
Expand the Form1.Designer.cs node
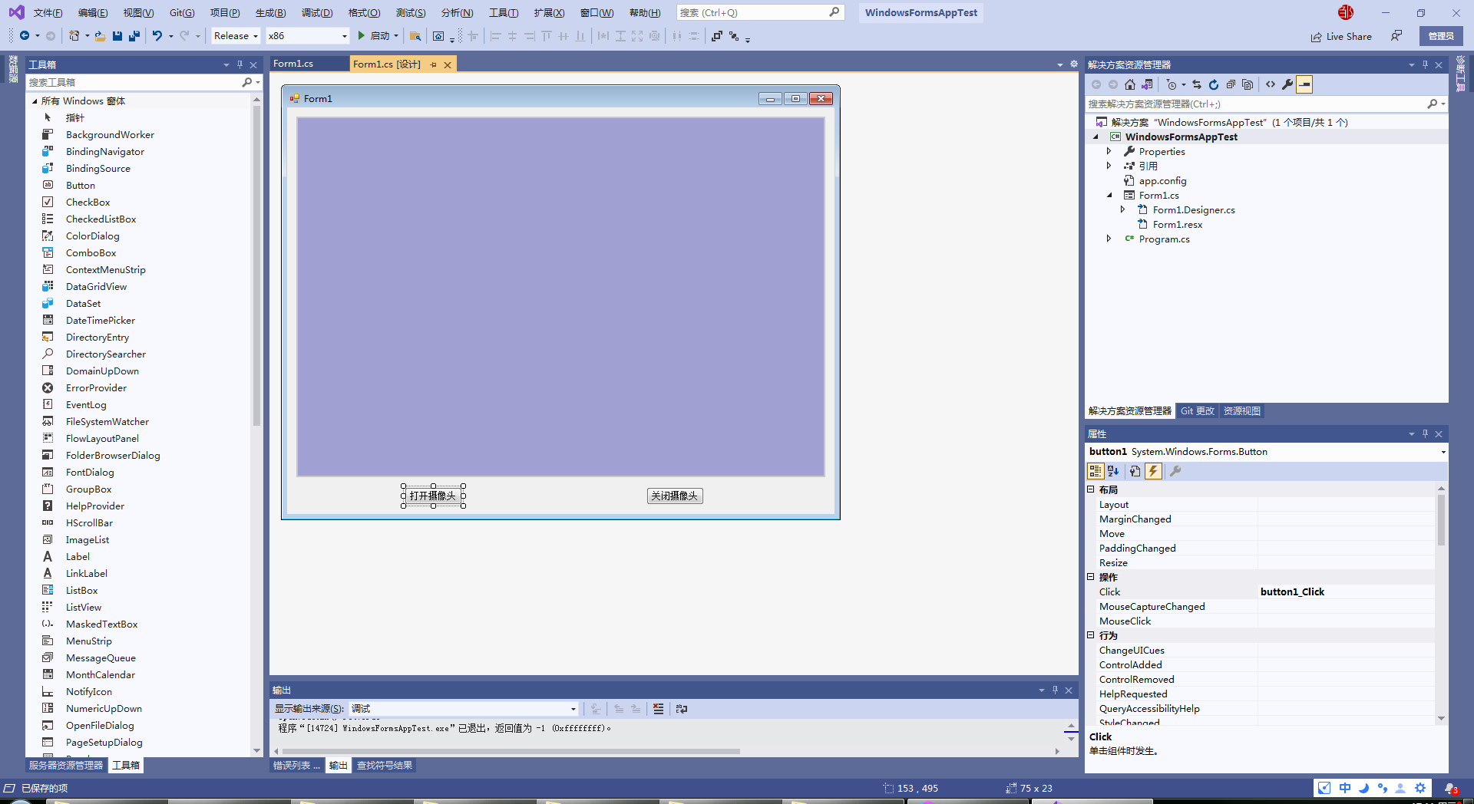[1122, 209]
